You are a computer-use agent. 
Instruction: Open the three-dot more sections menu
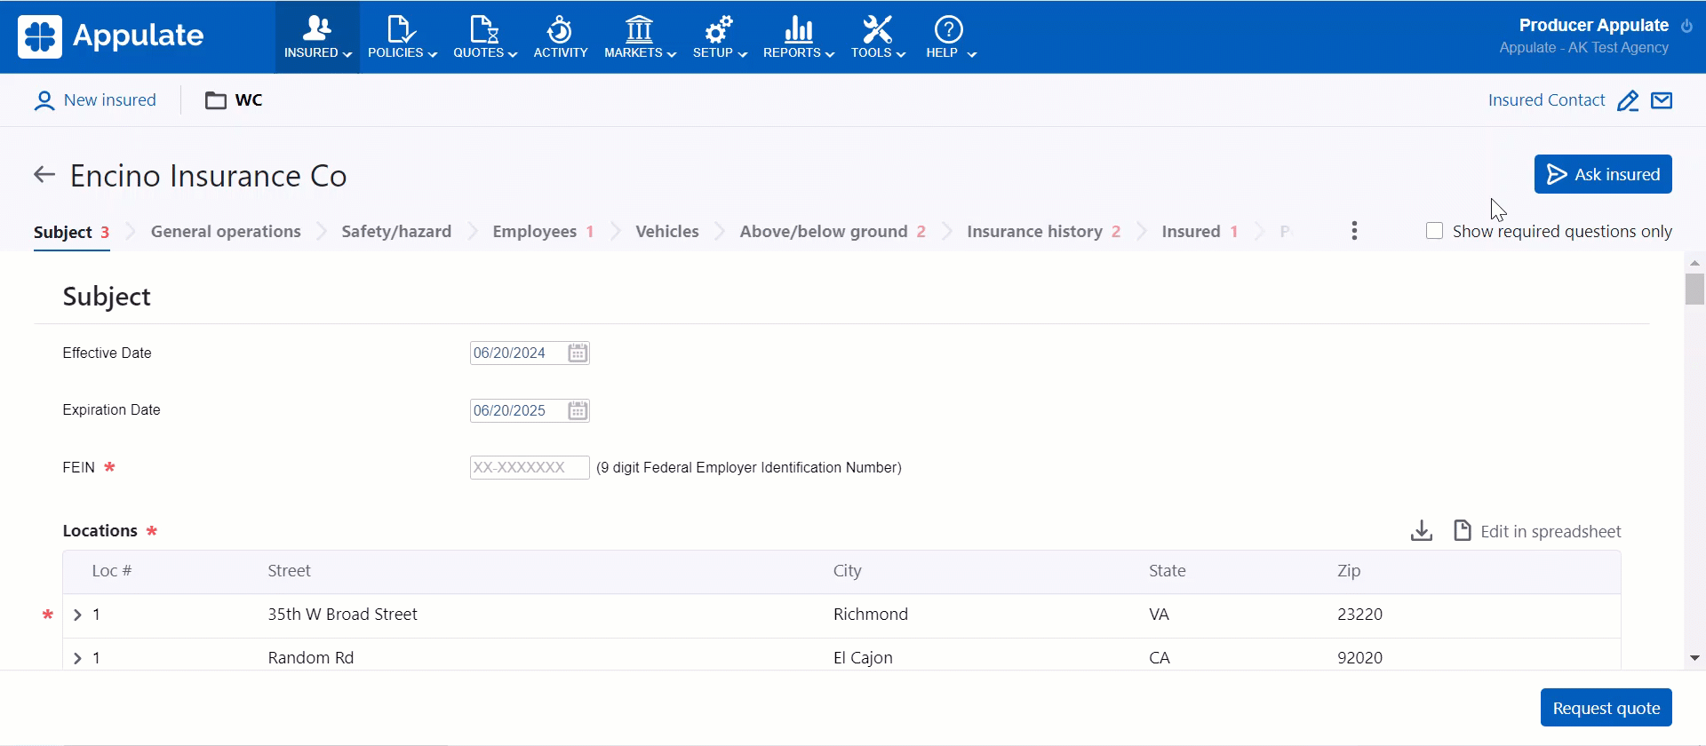(1354, 231)
